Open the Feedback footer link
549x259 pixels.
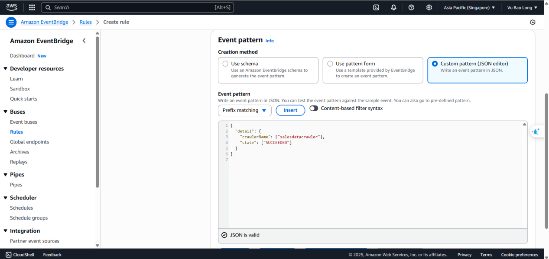(x=52, y=255)
